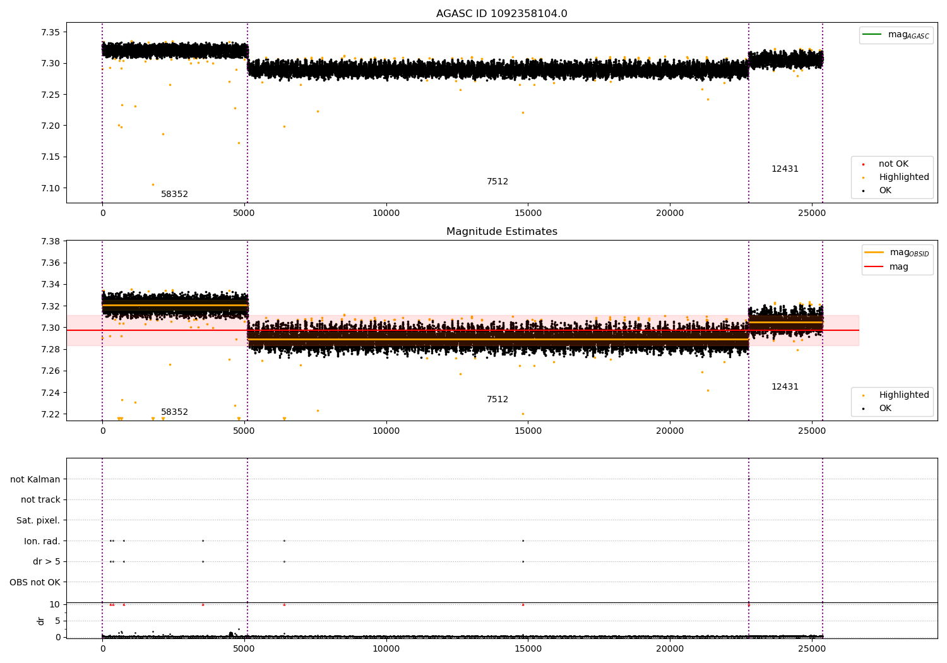Screen dimensions: 947x663
Task: Click OBSID label 7512 in AGASC ID plot
Action: [497, 182]
